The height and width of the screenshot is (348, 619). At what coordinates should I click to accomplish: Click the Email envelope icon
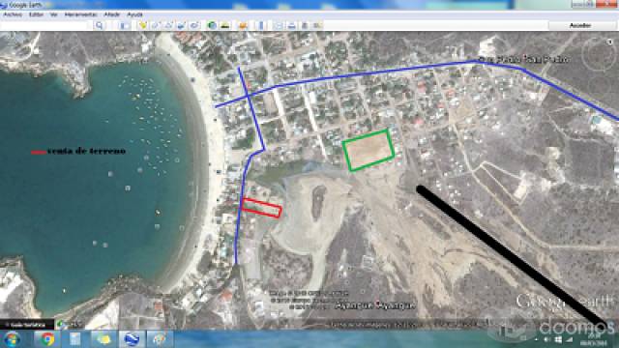pos(279,26)
